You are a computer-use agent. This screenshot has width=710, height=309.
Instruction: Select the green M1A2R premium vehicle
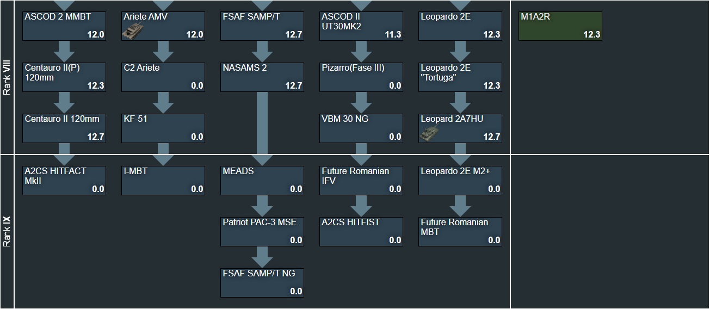point(560,26)
